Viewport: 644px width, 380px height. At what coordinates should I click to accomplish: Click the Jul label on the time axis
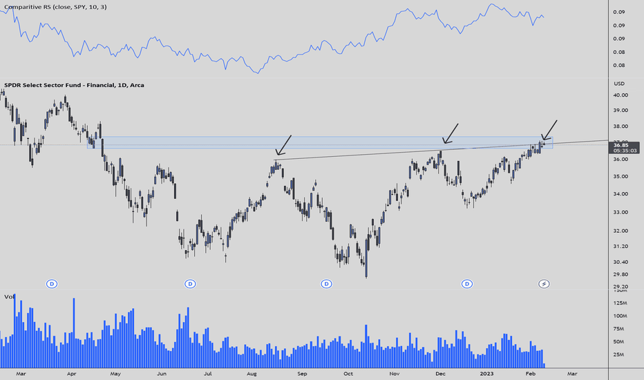(207, 373)
